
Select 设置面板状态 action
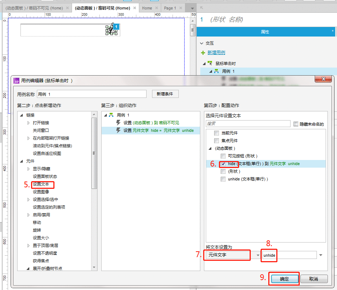[45, 176]
